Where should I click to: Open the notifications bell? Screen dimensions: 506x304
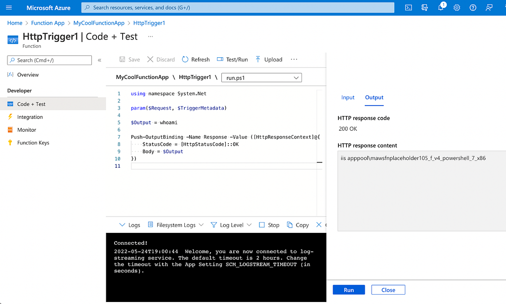pyautogui.click(x=441, y=7)
